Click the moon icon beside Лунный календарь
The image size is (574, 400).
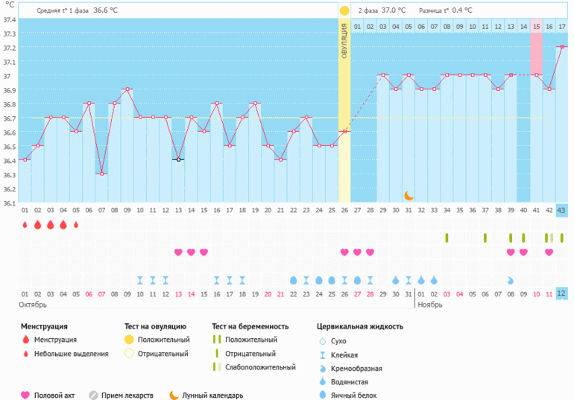[174, 396]
